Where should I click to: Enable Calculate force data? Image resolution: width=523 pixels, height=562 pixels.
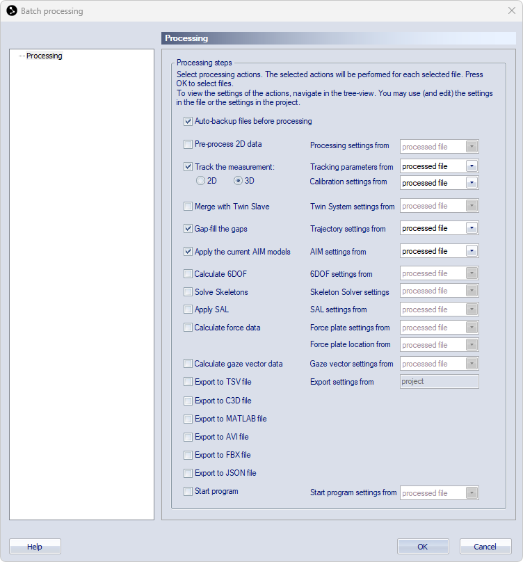tap(188, 327)
